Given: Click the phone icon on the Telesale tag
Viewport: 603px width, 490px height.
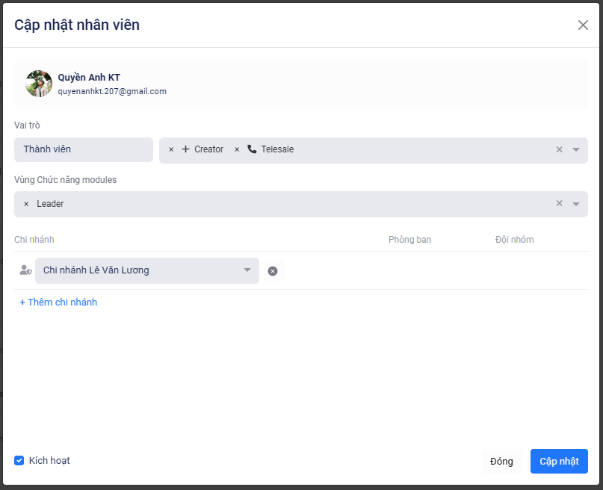Looking at the screenshot, I should click(x=252, y=149).
